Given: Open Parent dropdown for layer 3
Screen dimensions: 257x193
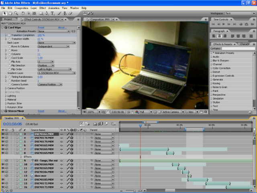Looking at the screenshot, I should (x=104, y=134).
